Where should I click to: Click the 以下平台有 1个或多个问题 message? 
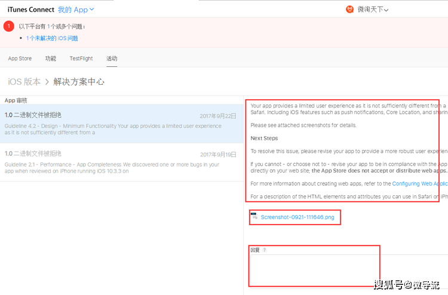pyautogui.click(x=52, y=26)
